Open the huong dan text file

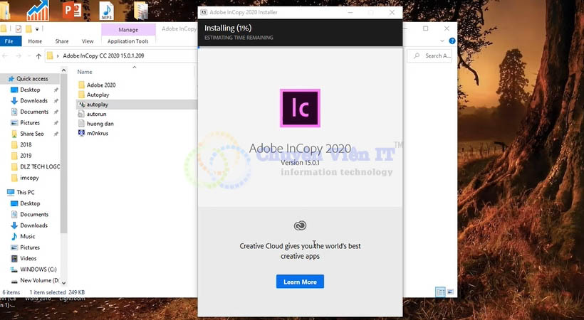[99, 124]
